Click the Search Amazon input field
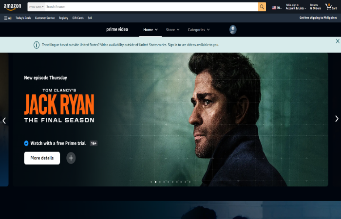The width and height of the screenshot is (341, 219). 152,7
